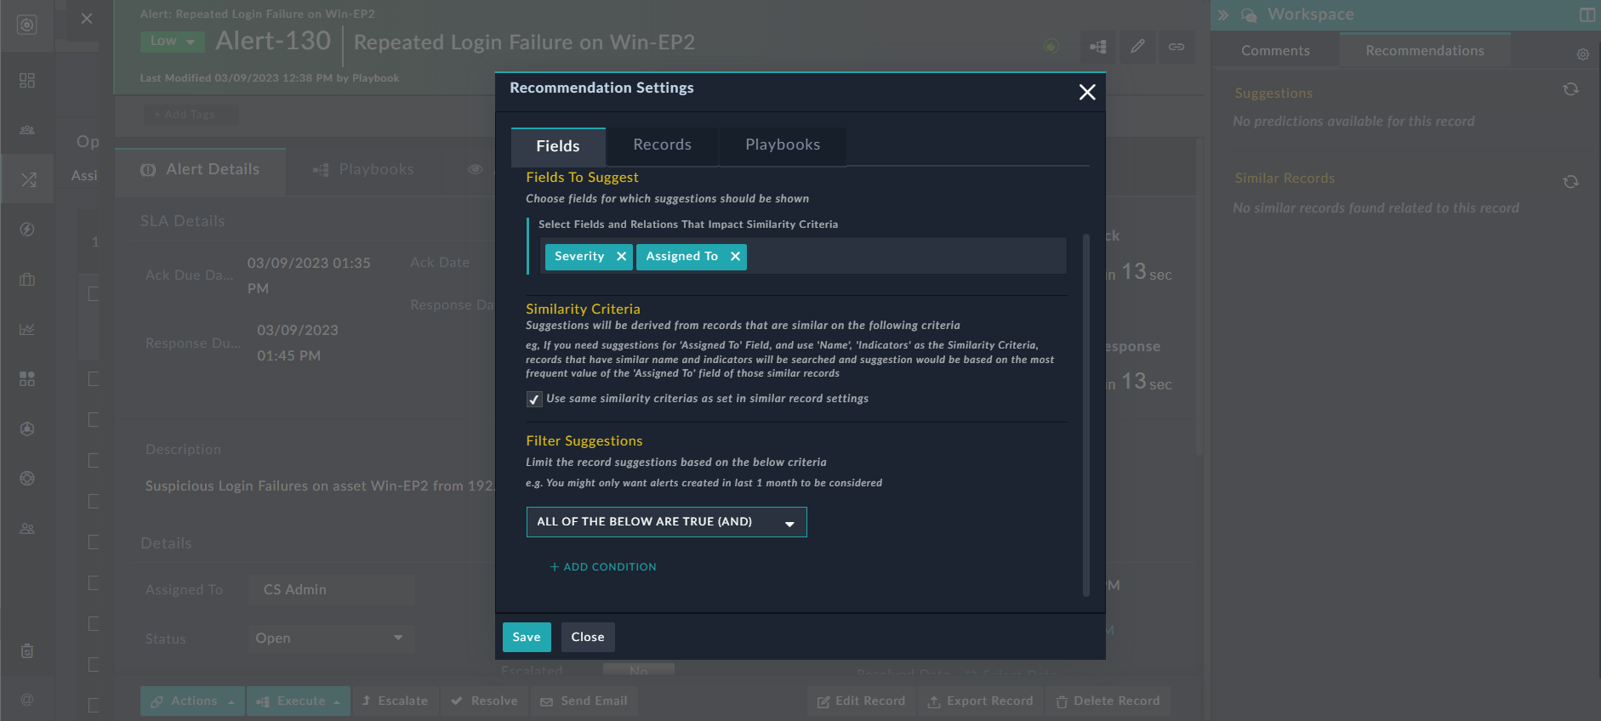Screen dimensions: 1601x721
Task: Click the dialog vertical scrollbar
Action: [1085, 415]
